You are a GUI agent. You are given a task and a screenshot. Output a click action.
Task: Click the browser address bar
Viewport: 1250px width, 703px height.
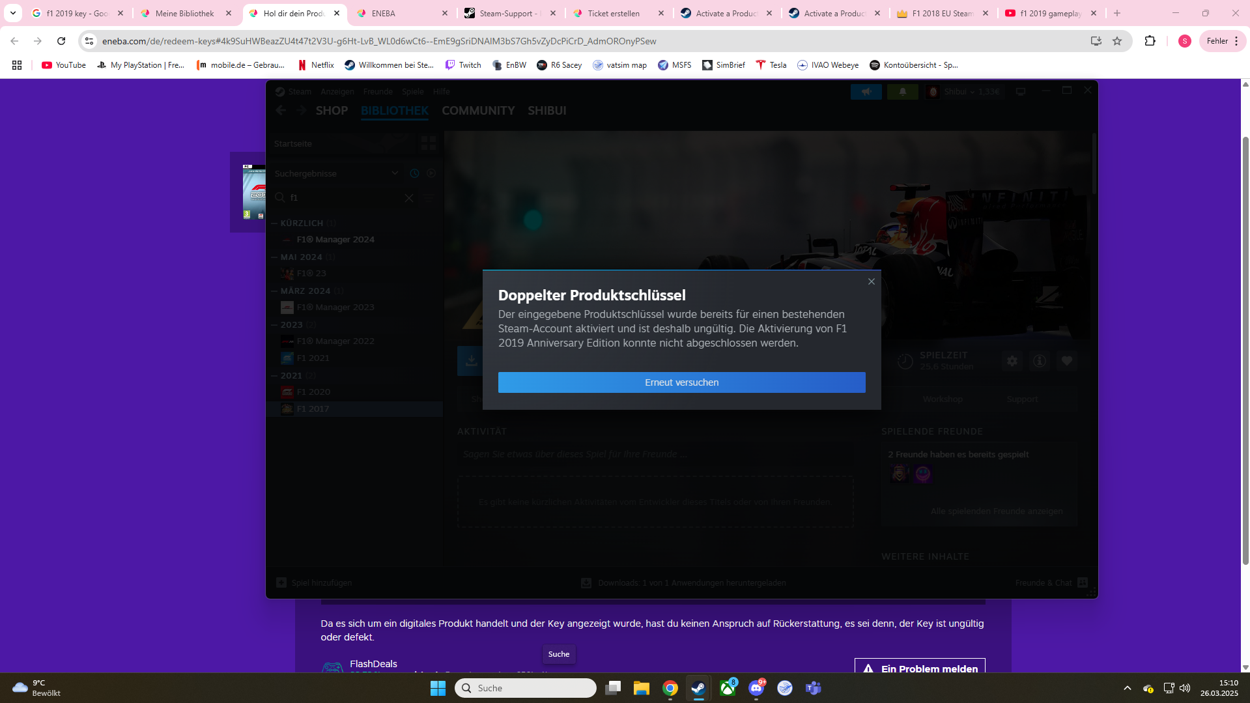(586, 41)
